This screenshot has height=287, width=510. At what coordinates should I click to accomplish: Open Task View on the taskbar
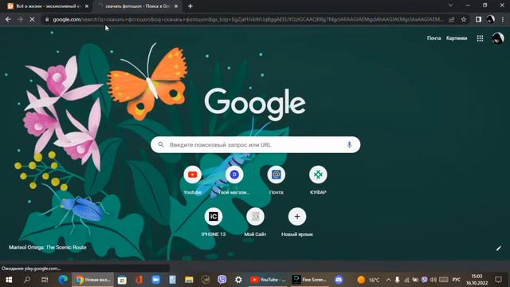pyautogui.click(x=45, y=280)
